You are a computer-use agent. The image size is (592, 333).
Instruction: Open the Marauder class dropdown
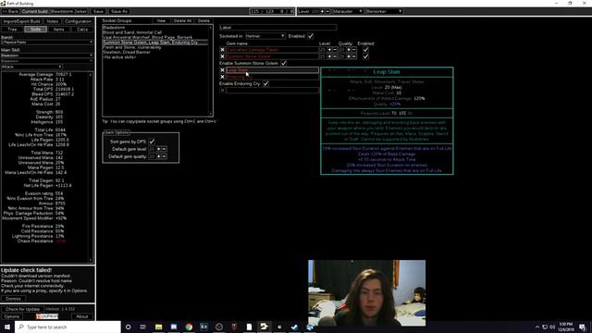tap(348, 11)
